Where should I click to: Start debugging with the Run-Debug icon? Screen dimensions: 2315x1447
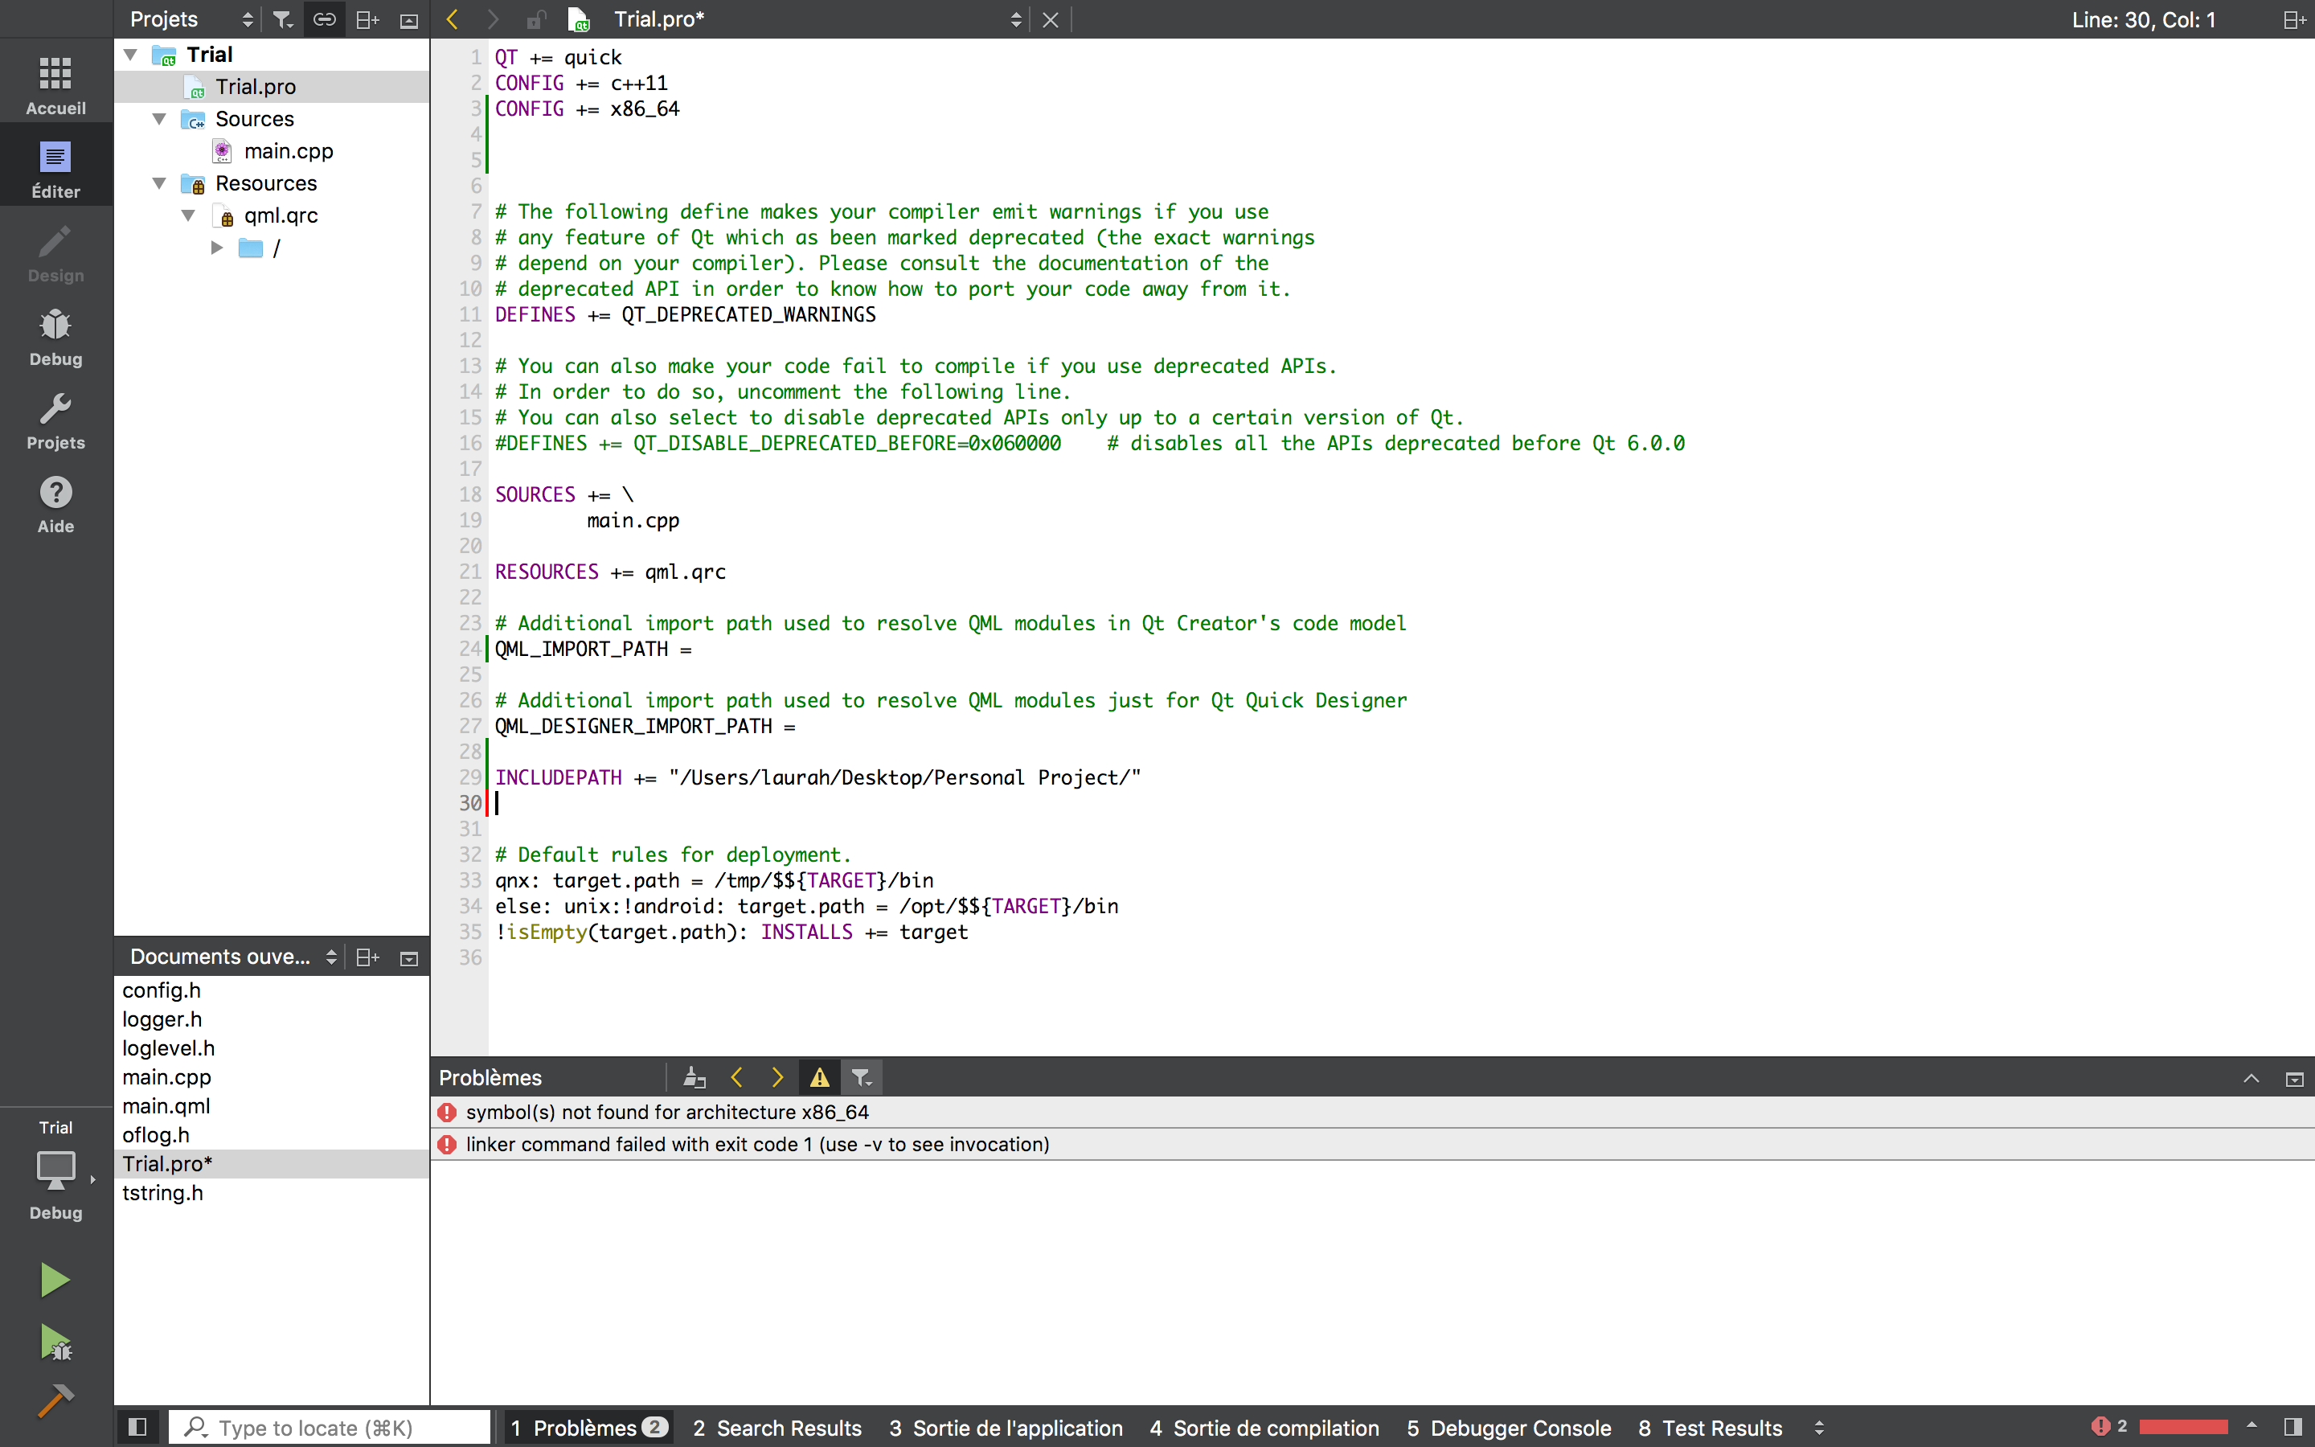tap(55, 1342)
